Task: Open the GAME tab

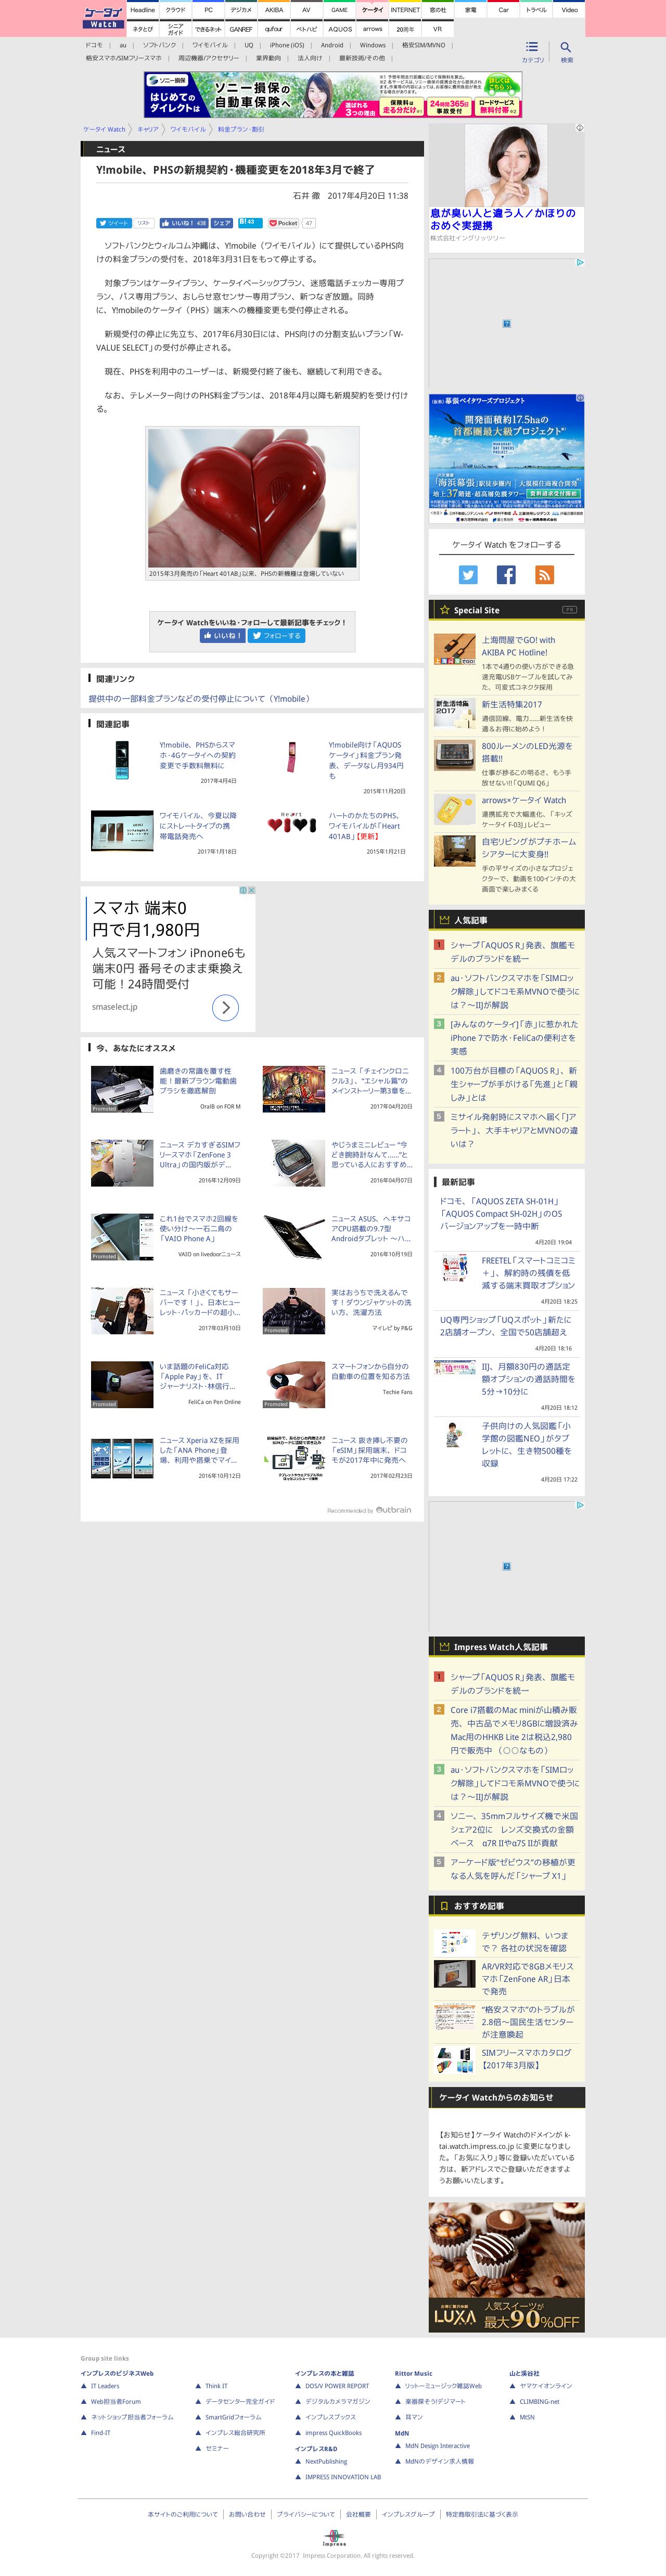Action: 340,10
